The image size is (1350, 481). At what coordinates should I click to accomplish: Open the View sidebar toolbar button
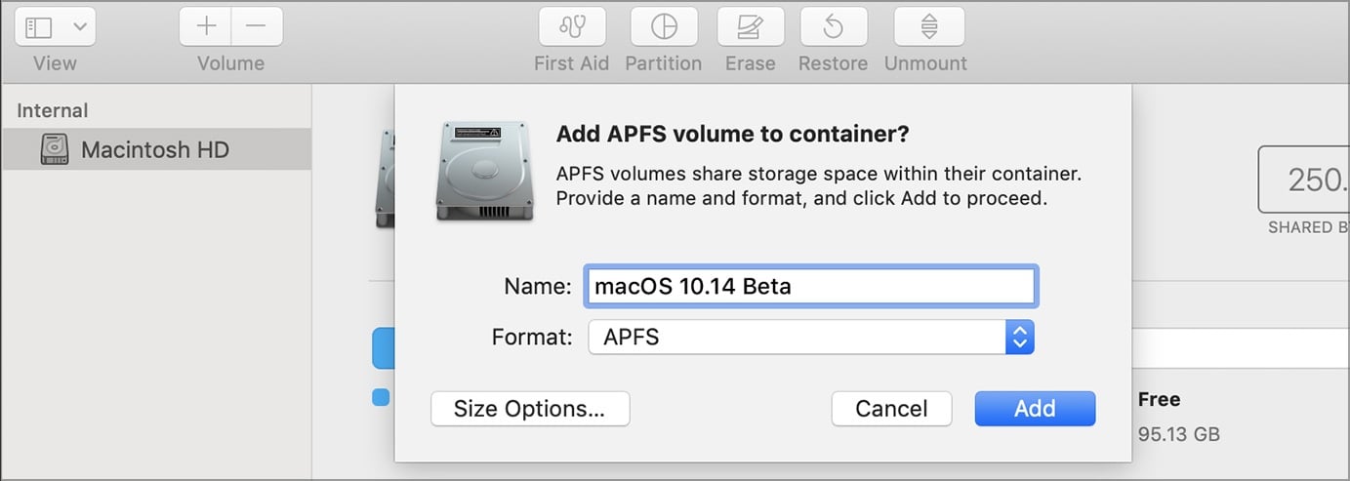54,26
